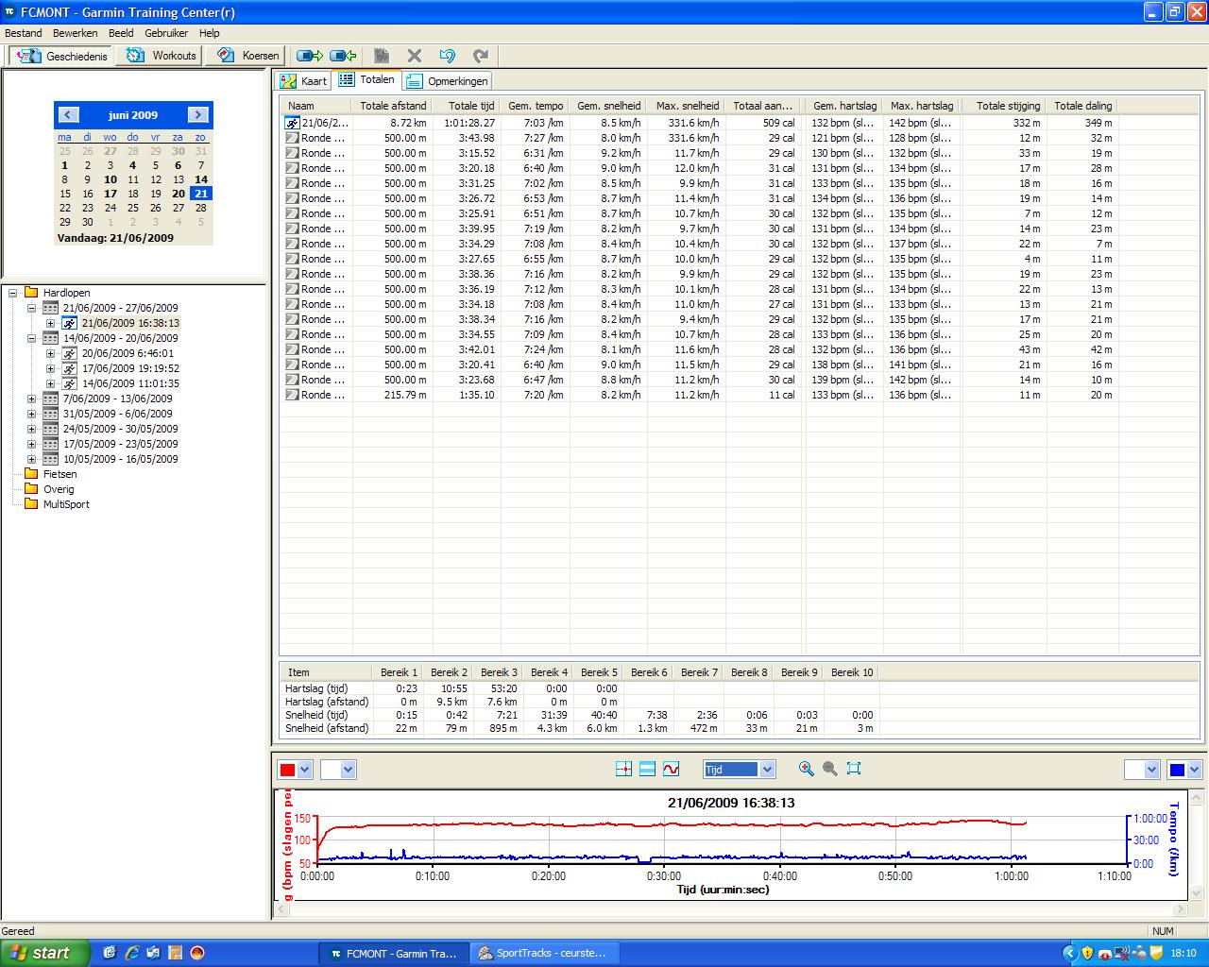Click the chart horizontal scrollbar right arrow
The height and width of the screenshot is (967, 1209).
tap(1180, 909)
